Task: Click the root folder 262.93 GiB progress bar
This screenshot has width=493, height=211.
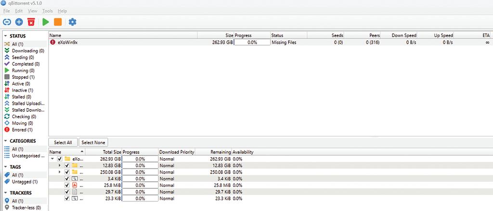Action: (140, 159)
